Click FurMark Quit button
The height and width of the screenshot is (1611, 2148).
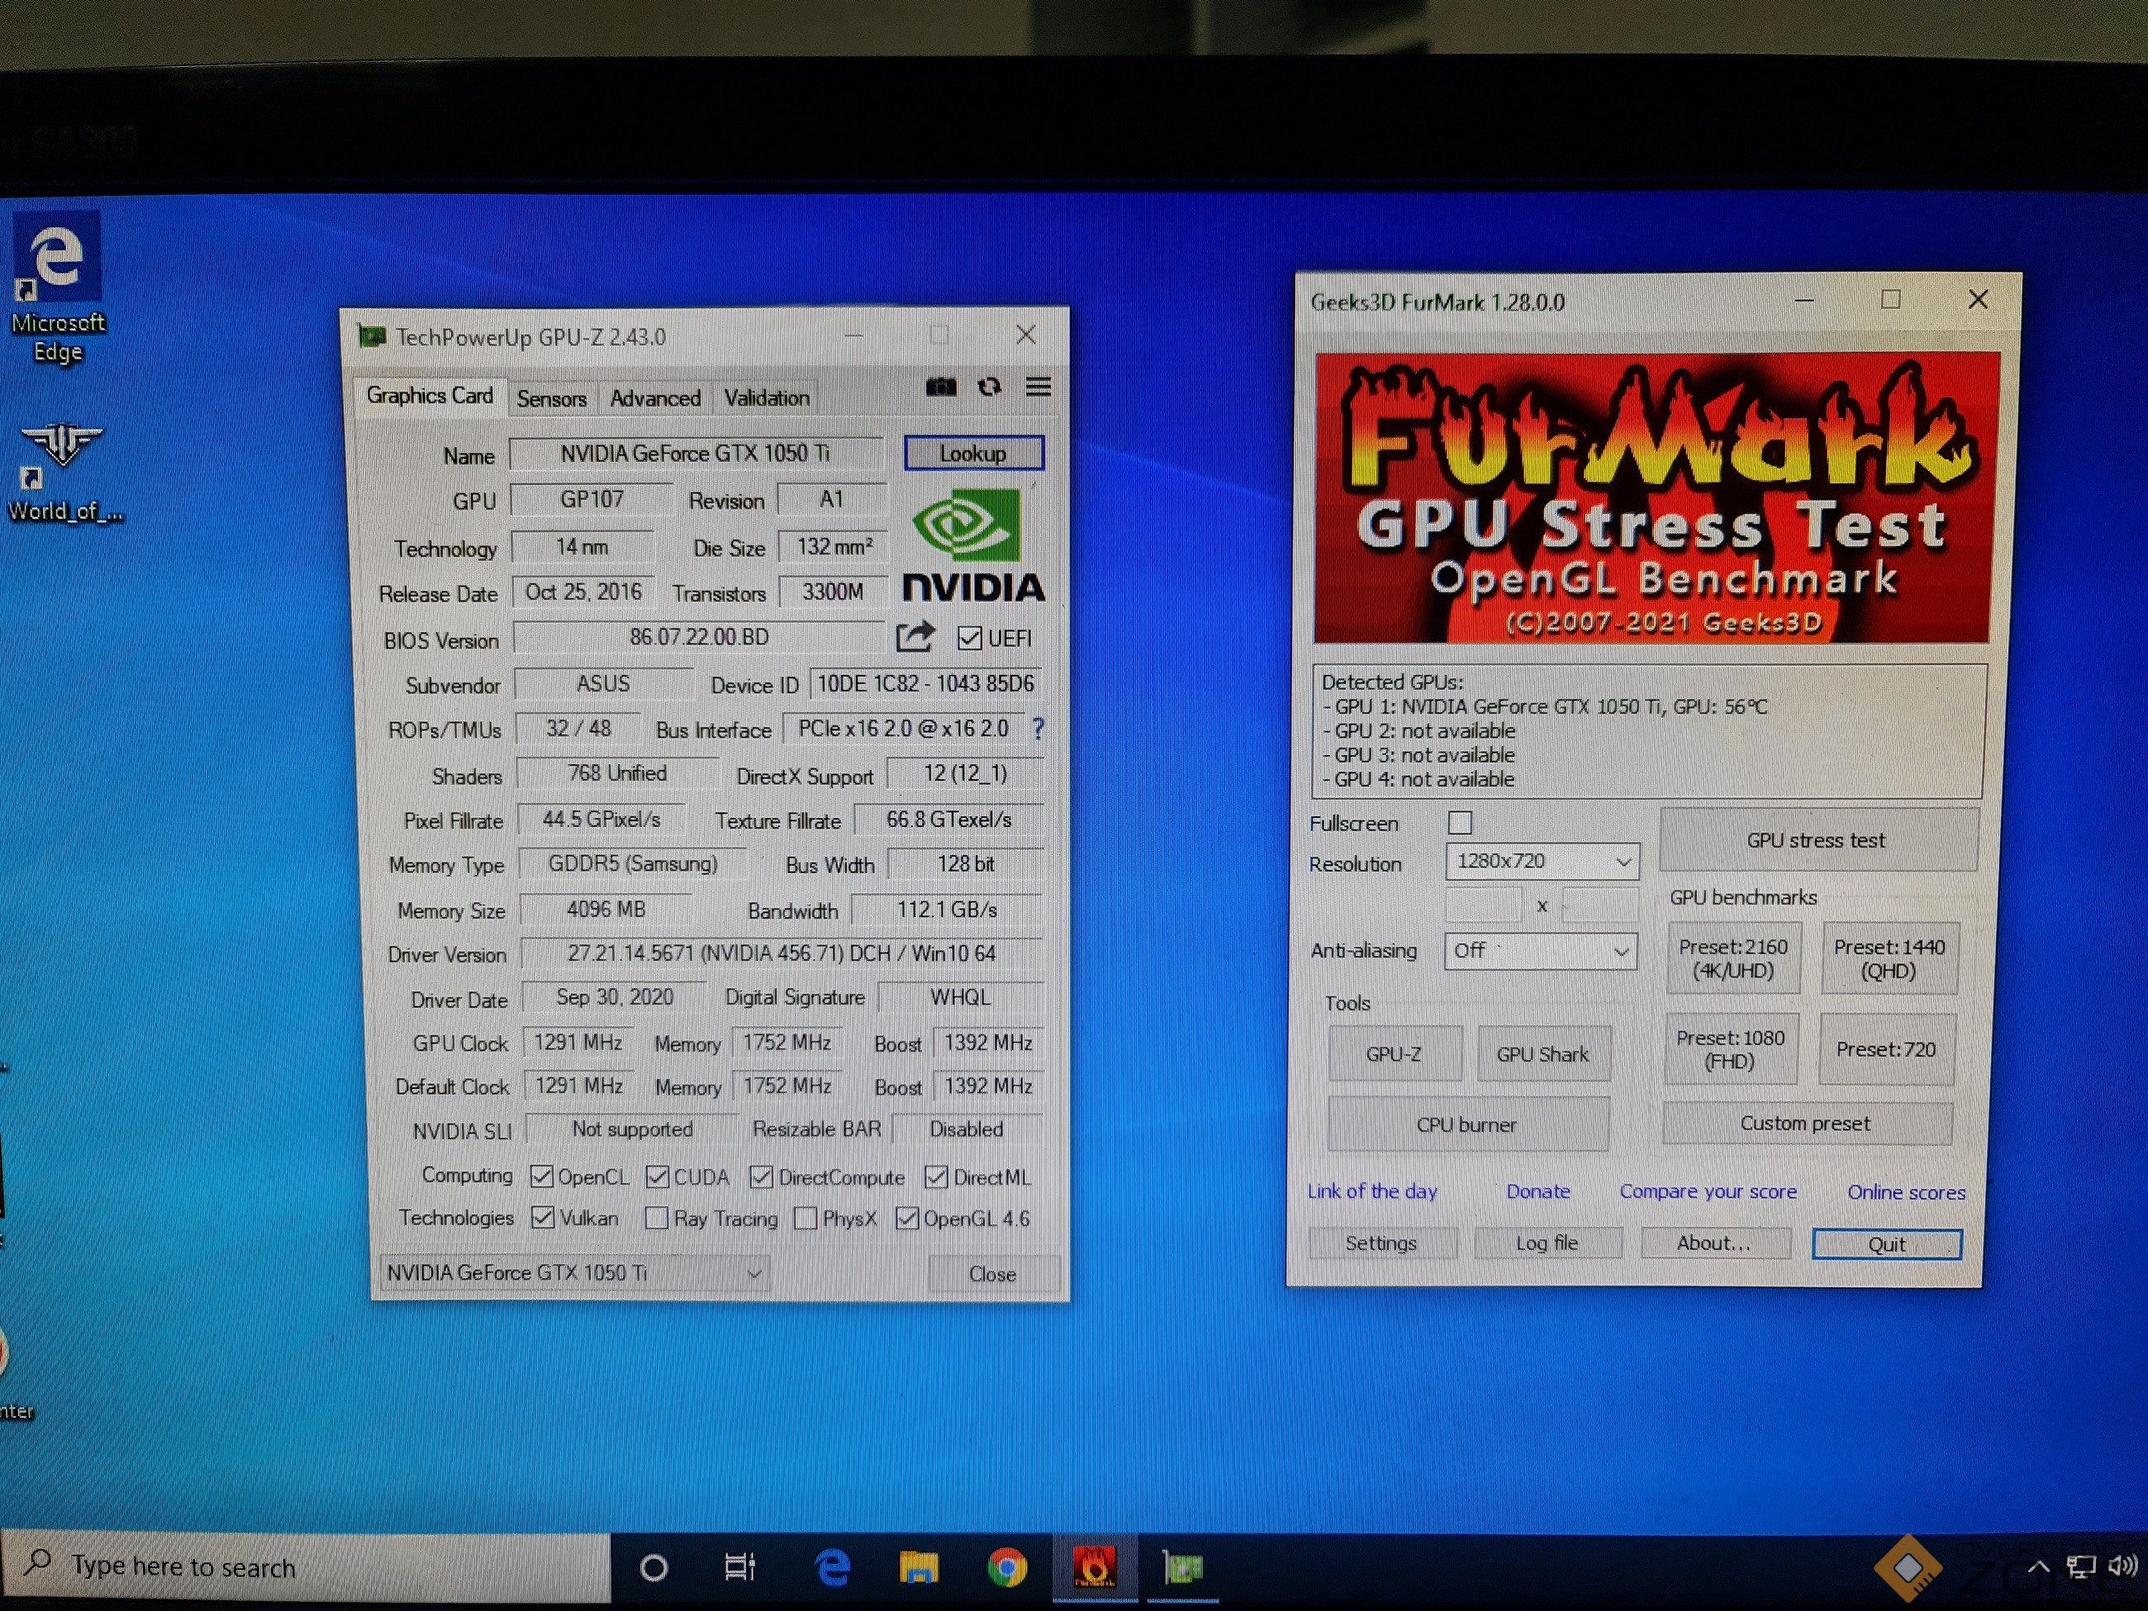pos(1887,1244)
